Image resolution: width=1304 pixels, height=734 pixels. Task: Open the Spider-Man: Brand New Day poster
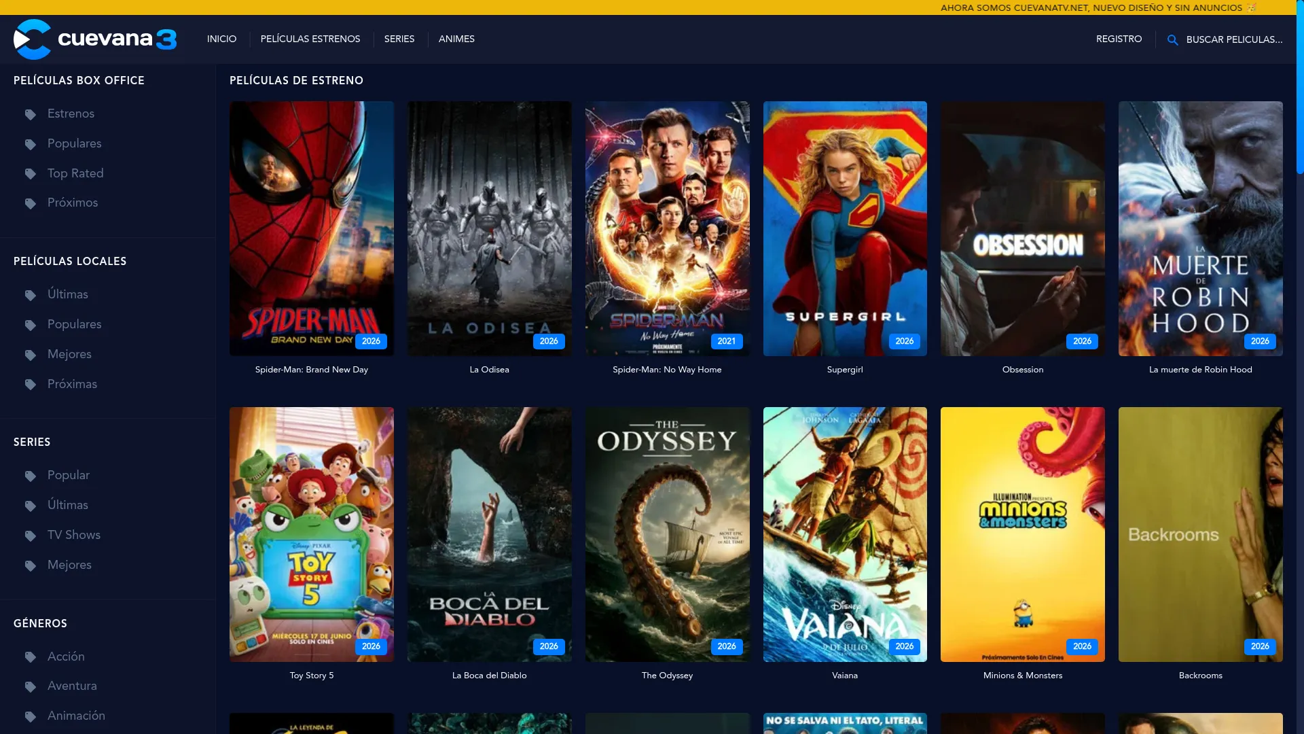point(312,228)
